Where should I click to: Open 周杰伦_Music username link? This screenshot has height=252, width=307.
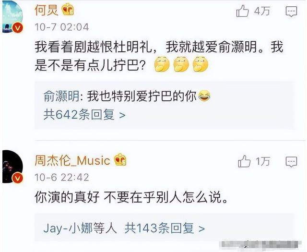pyautogui.click(x=72, y=160)
